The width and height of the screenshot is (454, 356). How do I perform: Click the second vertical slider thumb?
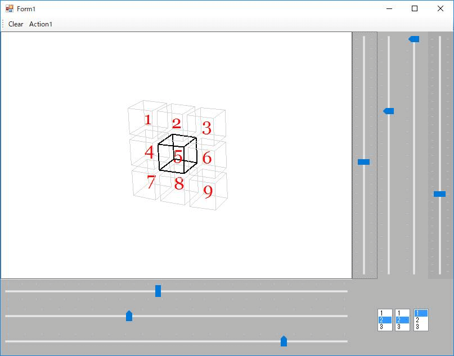click(x=389, y=111)
